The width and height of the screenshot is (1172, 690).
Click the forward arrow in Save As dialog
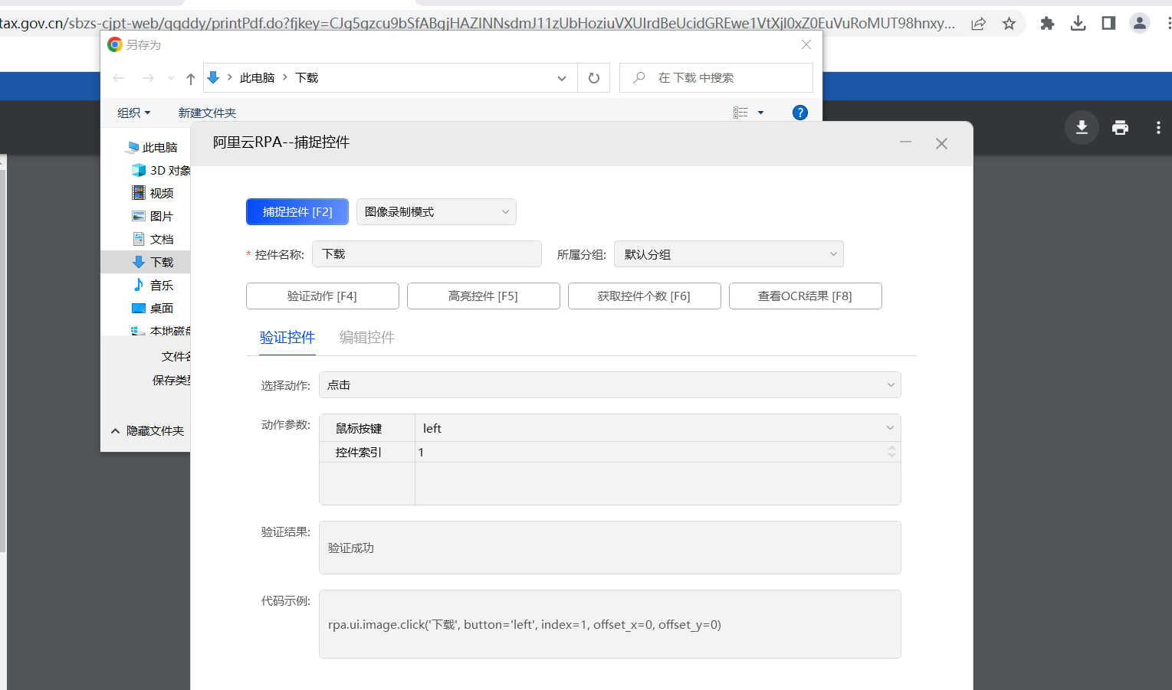148,78
